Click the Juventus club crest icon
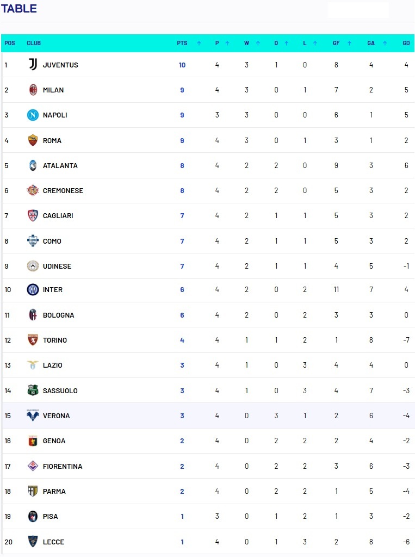Viewport: 415px width, 558px height. coord(33,65)
